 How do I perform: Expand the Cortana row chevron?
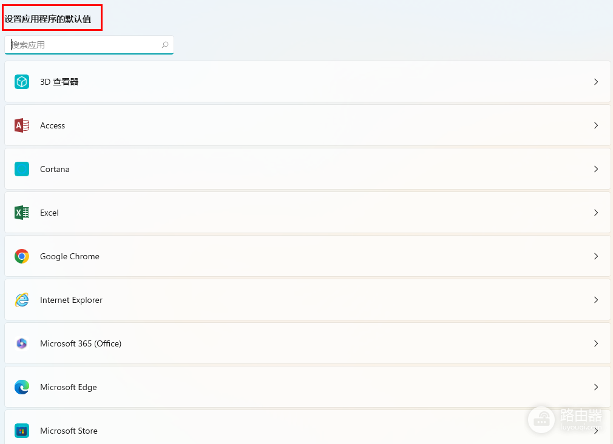point(596,170)
